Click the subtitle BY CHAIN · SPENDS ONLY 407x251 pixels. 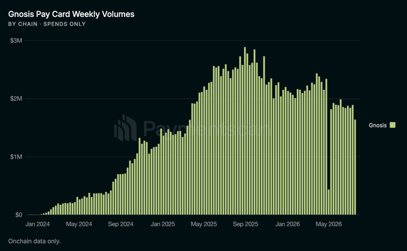tap(47, 24)
